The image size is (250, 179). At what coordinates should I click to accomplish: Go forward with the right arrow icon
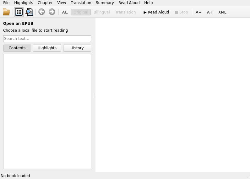pyautogui.click(x=52, y=12)
